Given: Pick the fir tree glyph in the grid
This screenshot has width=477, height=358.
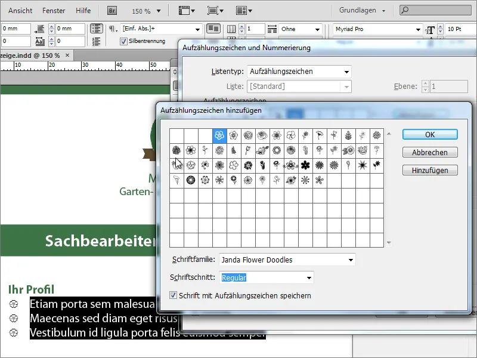Looking at the screenshot, I should [234, 150].
